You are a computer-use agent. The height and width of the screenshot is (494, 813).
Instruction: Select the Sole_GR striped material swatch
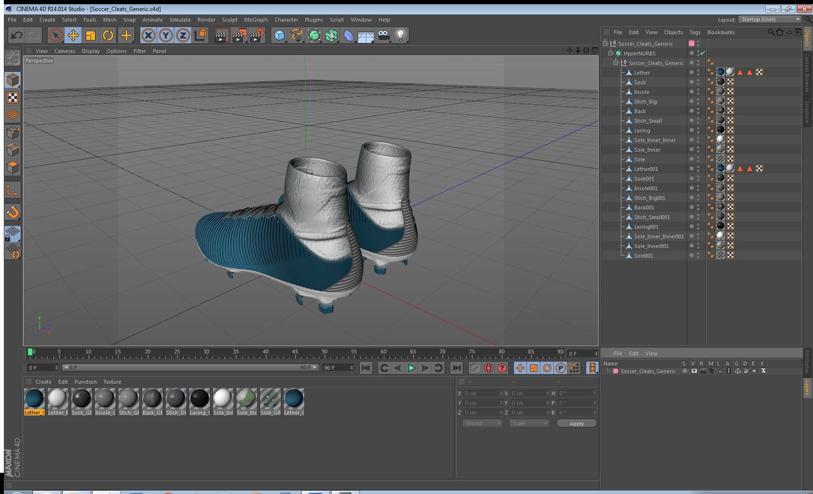point(270,402)
